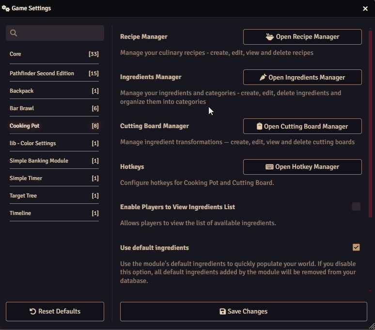
Task: Click the carrot icon on Open Ingredients Manager
Action: click(x=263, y=77)
